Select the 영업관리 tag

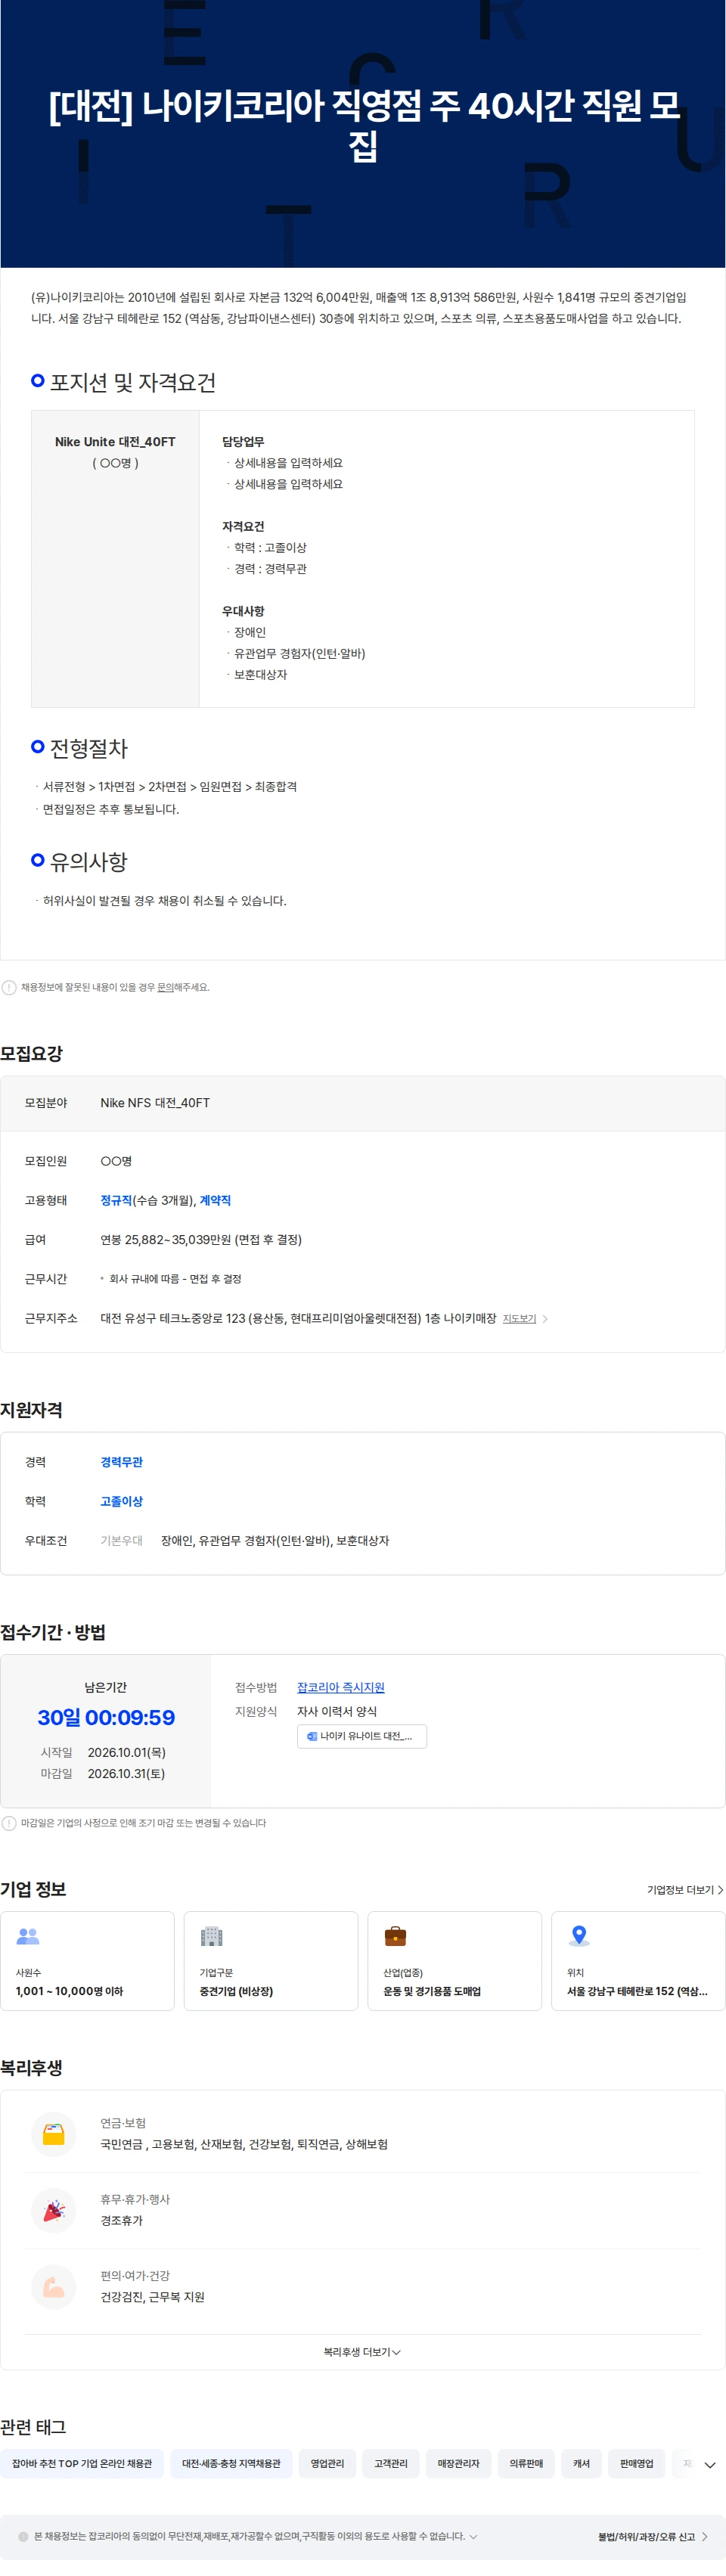click(327, 2463)
